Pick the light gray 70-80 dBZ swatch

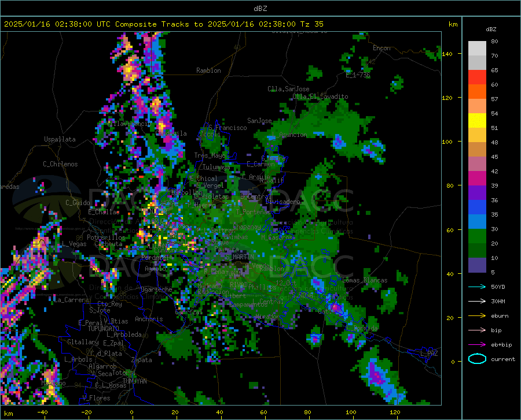coord(477,48)
